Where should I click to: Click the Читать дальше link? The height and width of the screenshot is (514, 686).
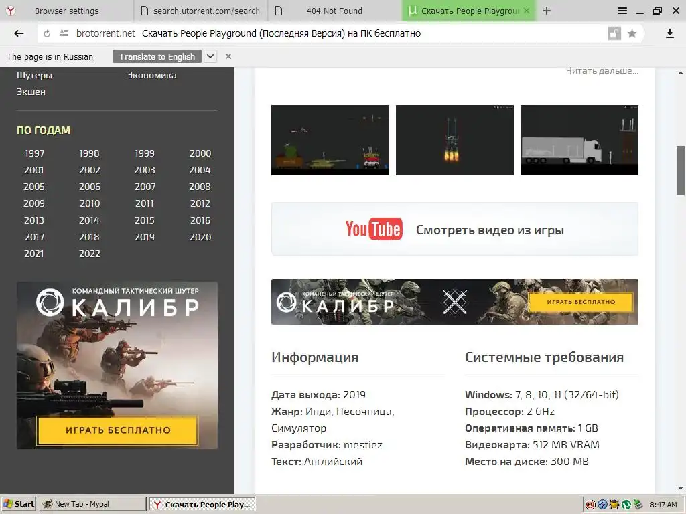click(x=602, y=70)
